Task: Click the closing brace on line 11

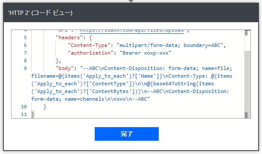Action: [x=32, y=114]
